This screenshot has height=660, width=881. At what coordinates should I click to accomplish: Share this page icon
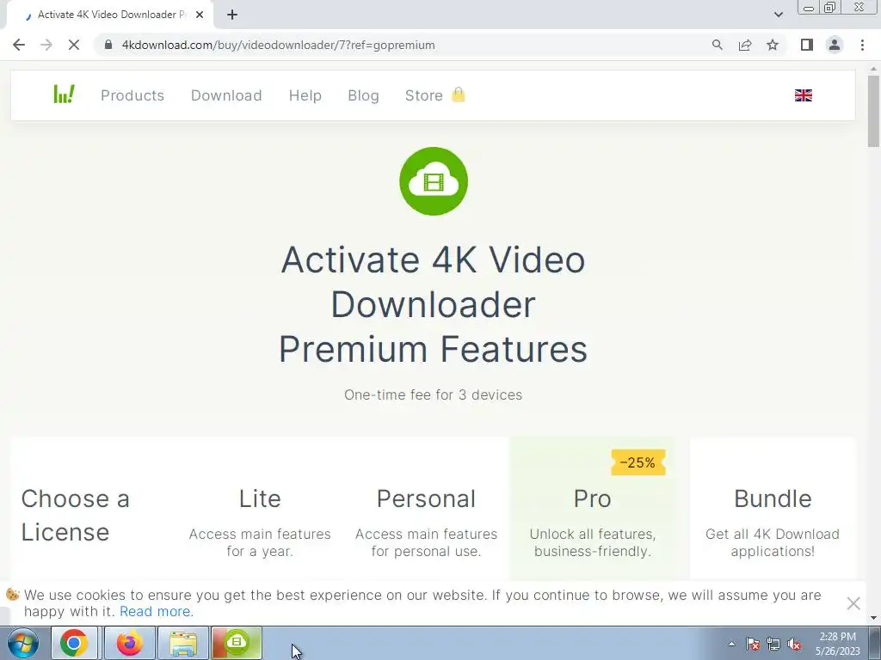[745, 45]
